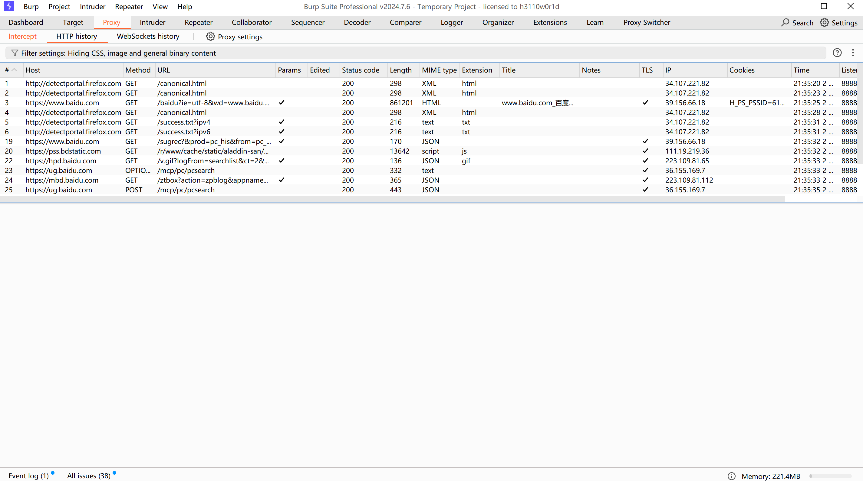Open Settings gear in top bar
Image resolution: width=863 pixels, height=481 pixels.
[824, 22]
